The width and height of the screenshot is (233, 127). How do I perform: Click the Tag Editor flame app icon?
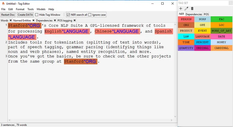[x=3, y=3]
